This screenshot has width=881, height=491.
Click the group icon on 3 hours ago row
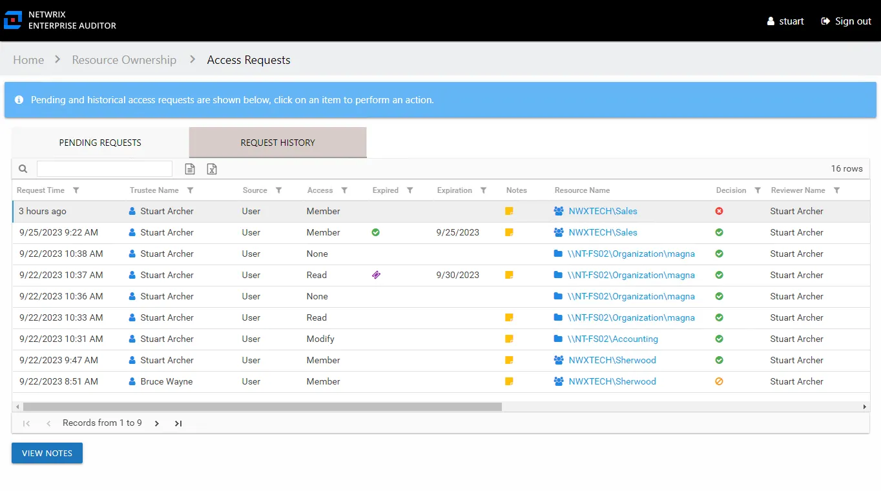point(559,211)
